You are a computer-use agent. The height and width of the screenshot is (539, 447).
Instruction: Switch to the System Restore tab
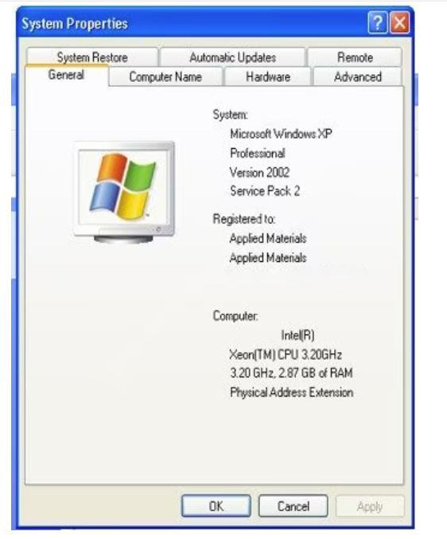[92, 57]
